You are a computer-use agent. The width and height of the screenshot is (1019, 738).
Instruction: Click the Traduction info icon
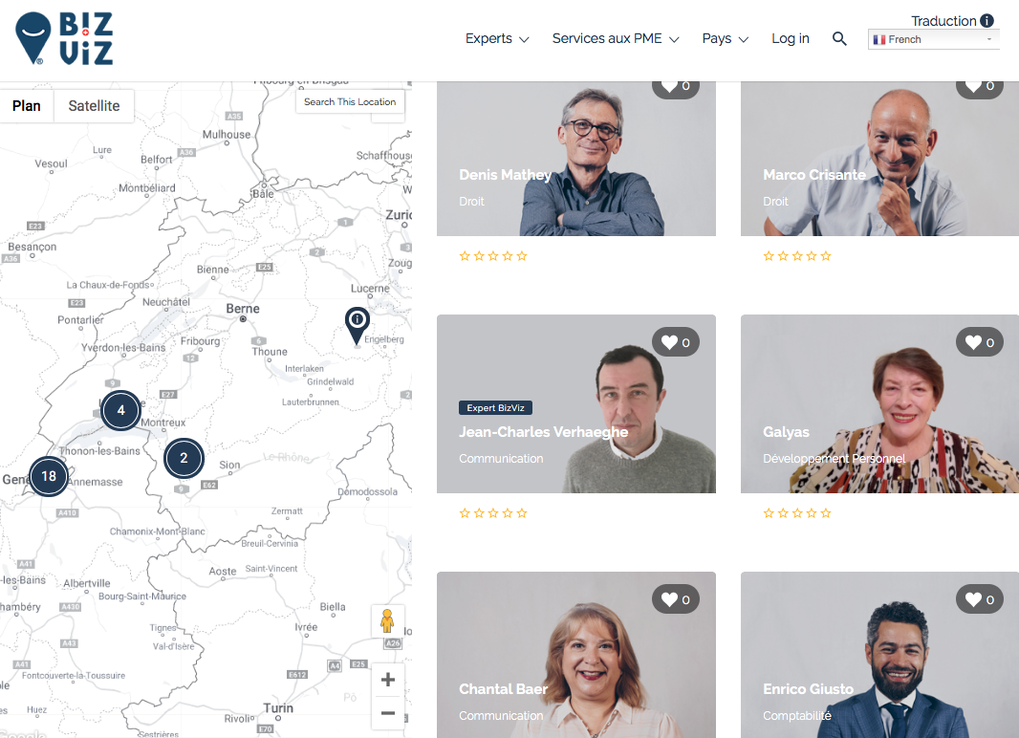986,21
